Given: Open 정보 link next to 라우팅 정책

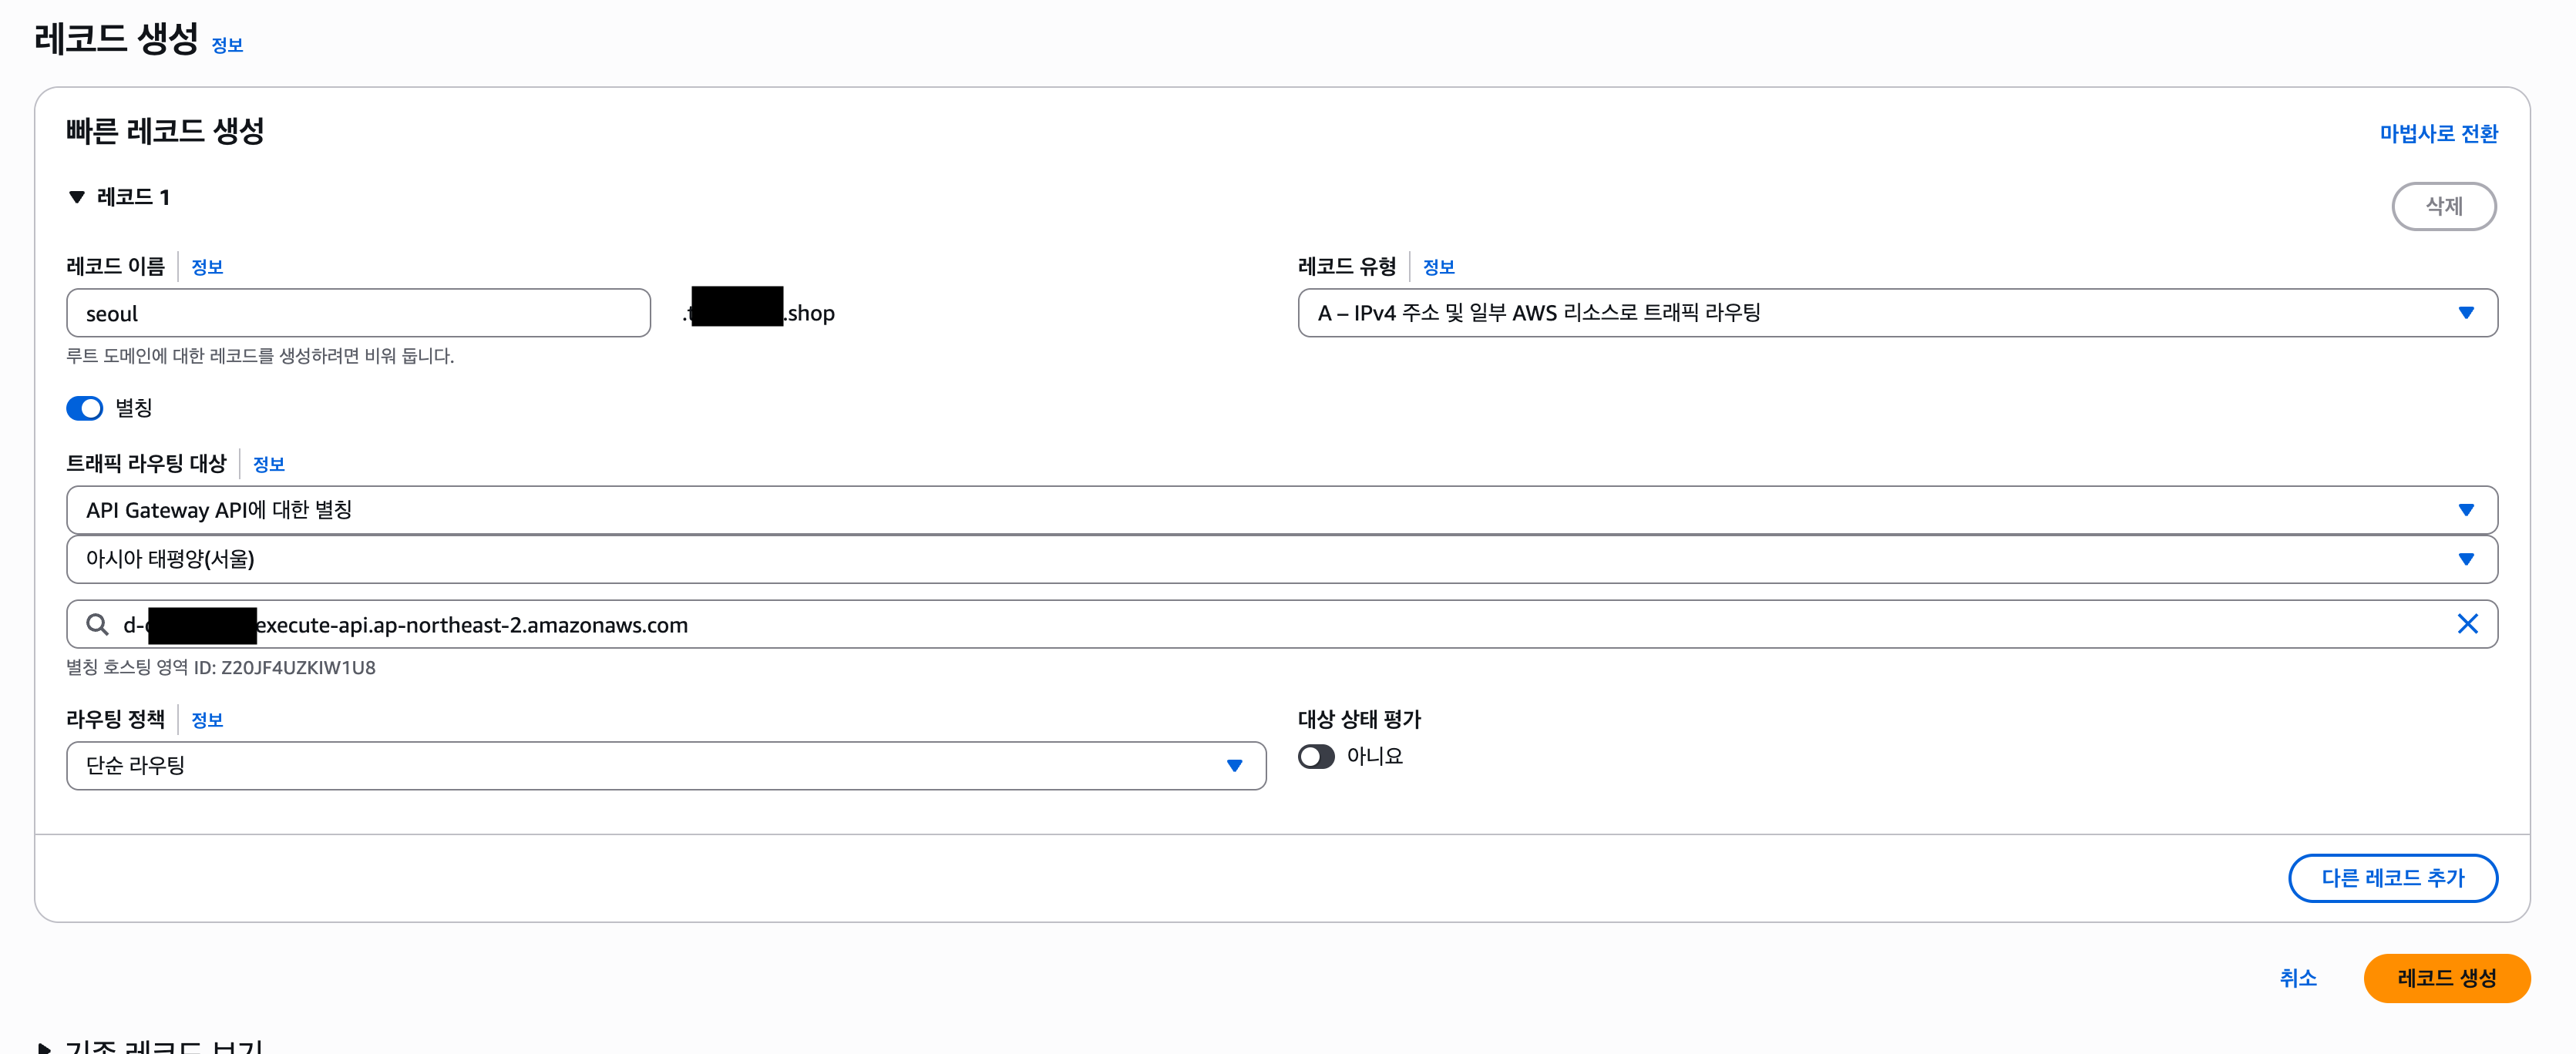Looking at the screenshot, I should 207,720.
